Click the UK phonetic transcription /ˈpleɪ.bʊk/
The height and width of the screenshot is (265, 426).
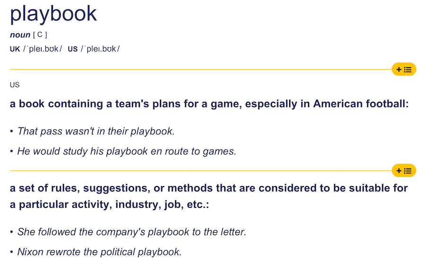43,49
